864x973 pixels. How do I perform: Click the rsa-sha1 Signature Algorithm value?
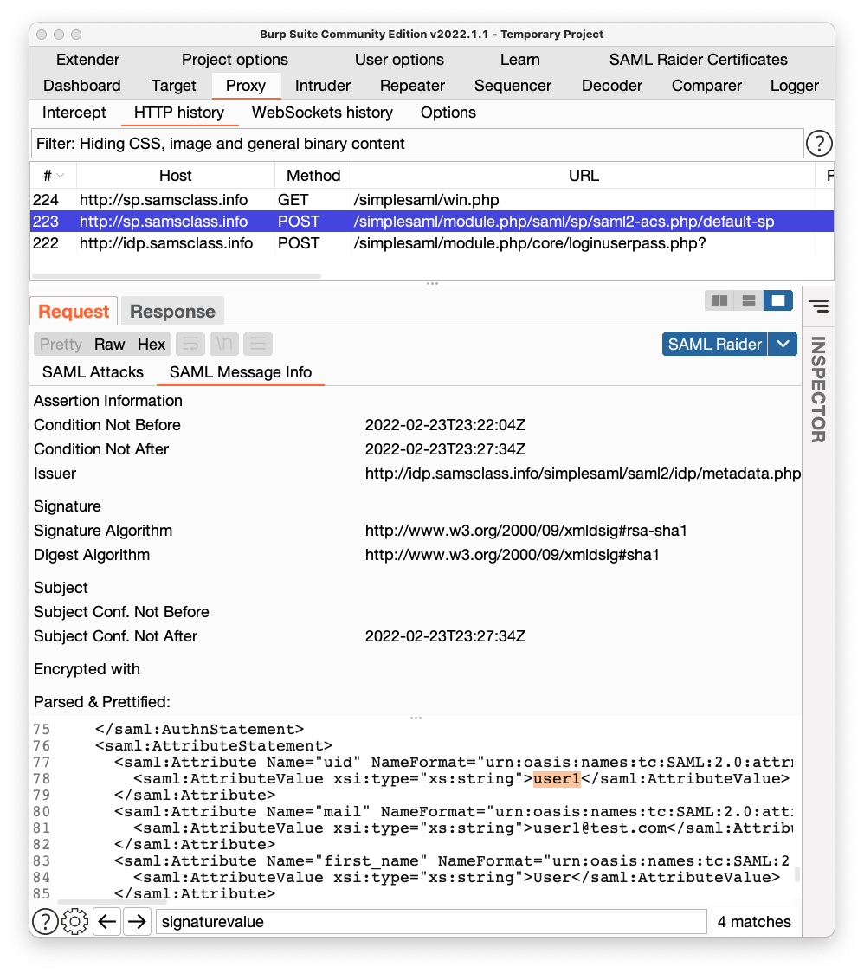[x=525, y=531]
